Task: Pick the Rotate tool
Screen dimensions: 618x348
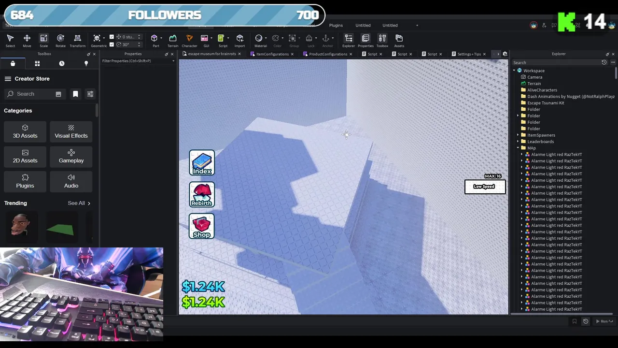Action: 60,41
